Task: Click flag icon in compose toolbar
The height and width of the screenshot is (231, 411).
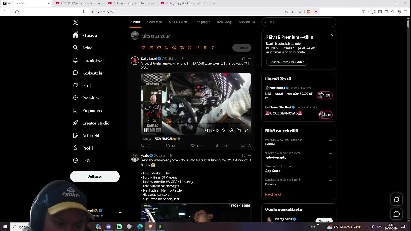Action: click(x=197, y=48)
